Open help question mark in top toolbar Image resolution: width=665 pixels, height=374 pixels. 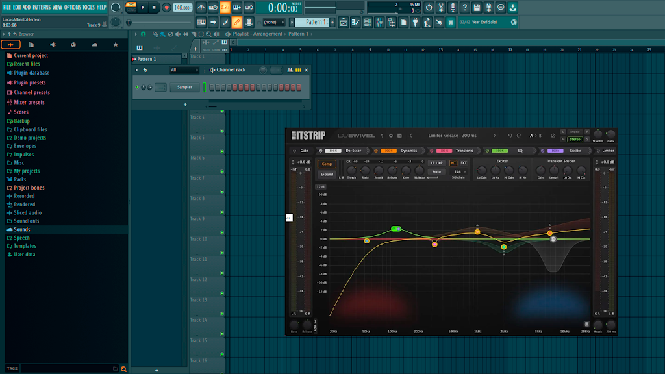click(465, 7)
